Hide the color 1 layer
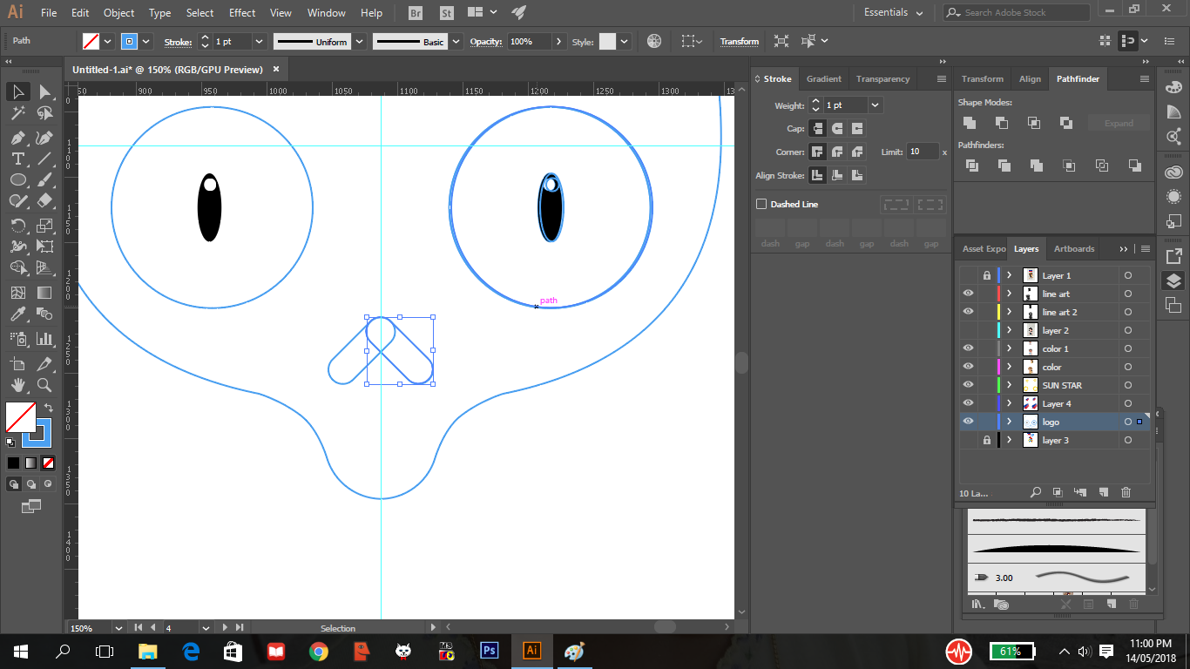Image resolution: width=1190 pixels, height=669 pixels. [x=968, y=348]
